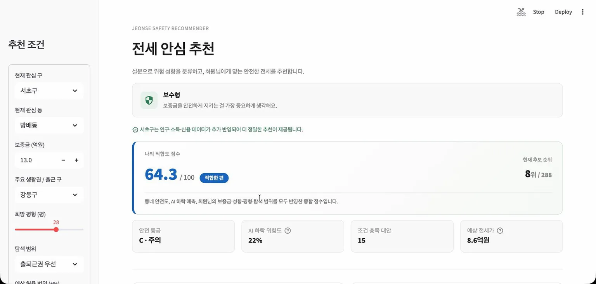Click the 조건 충족 대안 15 card

(402, 236)
